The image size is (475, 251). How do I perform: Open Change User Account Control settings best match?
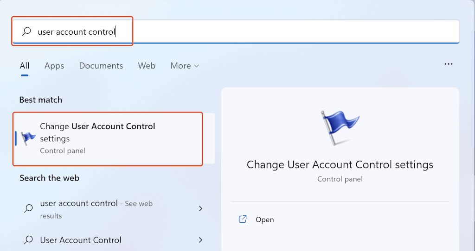coord(114,138)
